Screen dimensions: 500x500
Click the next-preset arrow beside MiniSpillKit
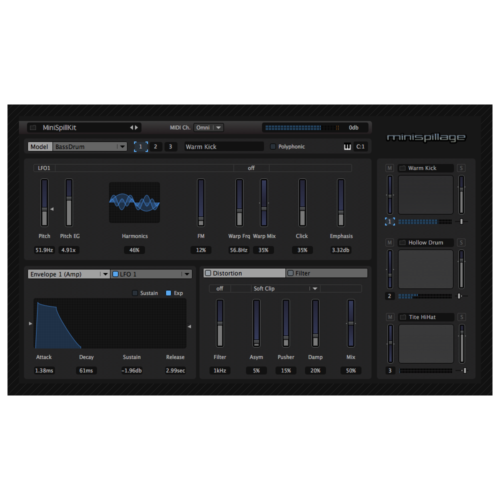pos(137,127)
